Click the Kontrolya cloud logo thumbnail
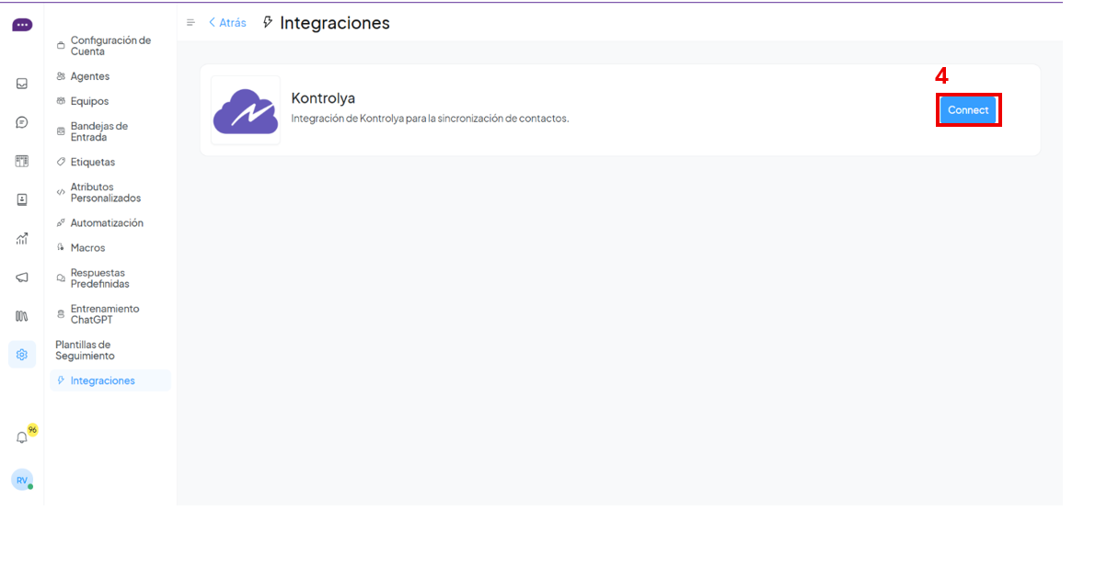Viewport: 1107px width, 567px height. [246, 110]
